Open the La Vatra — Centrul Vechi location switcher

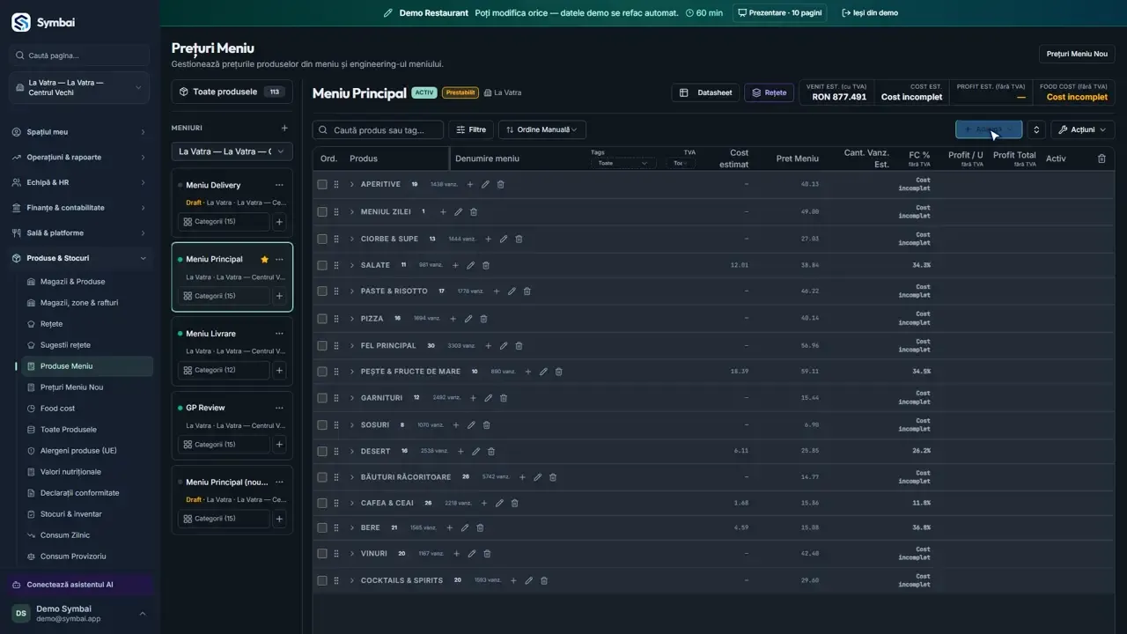(79, 88)
